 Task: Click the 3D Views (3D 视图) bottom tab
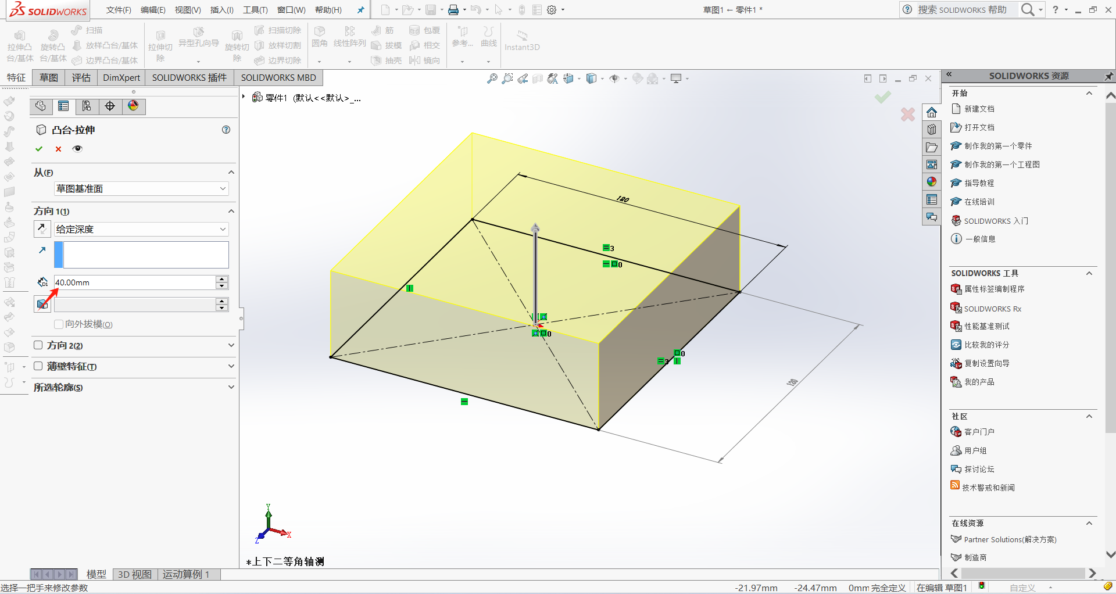click(x=134, y=574)
